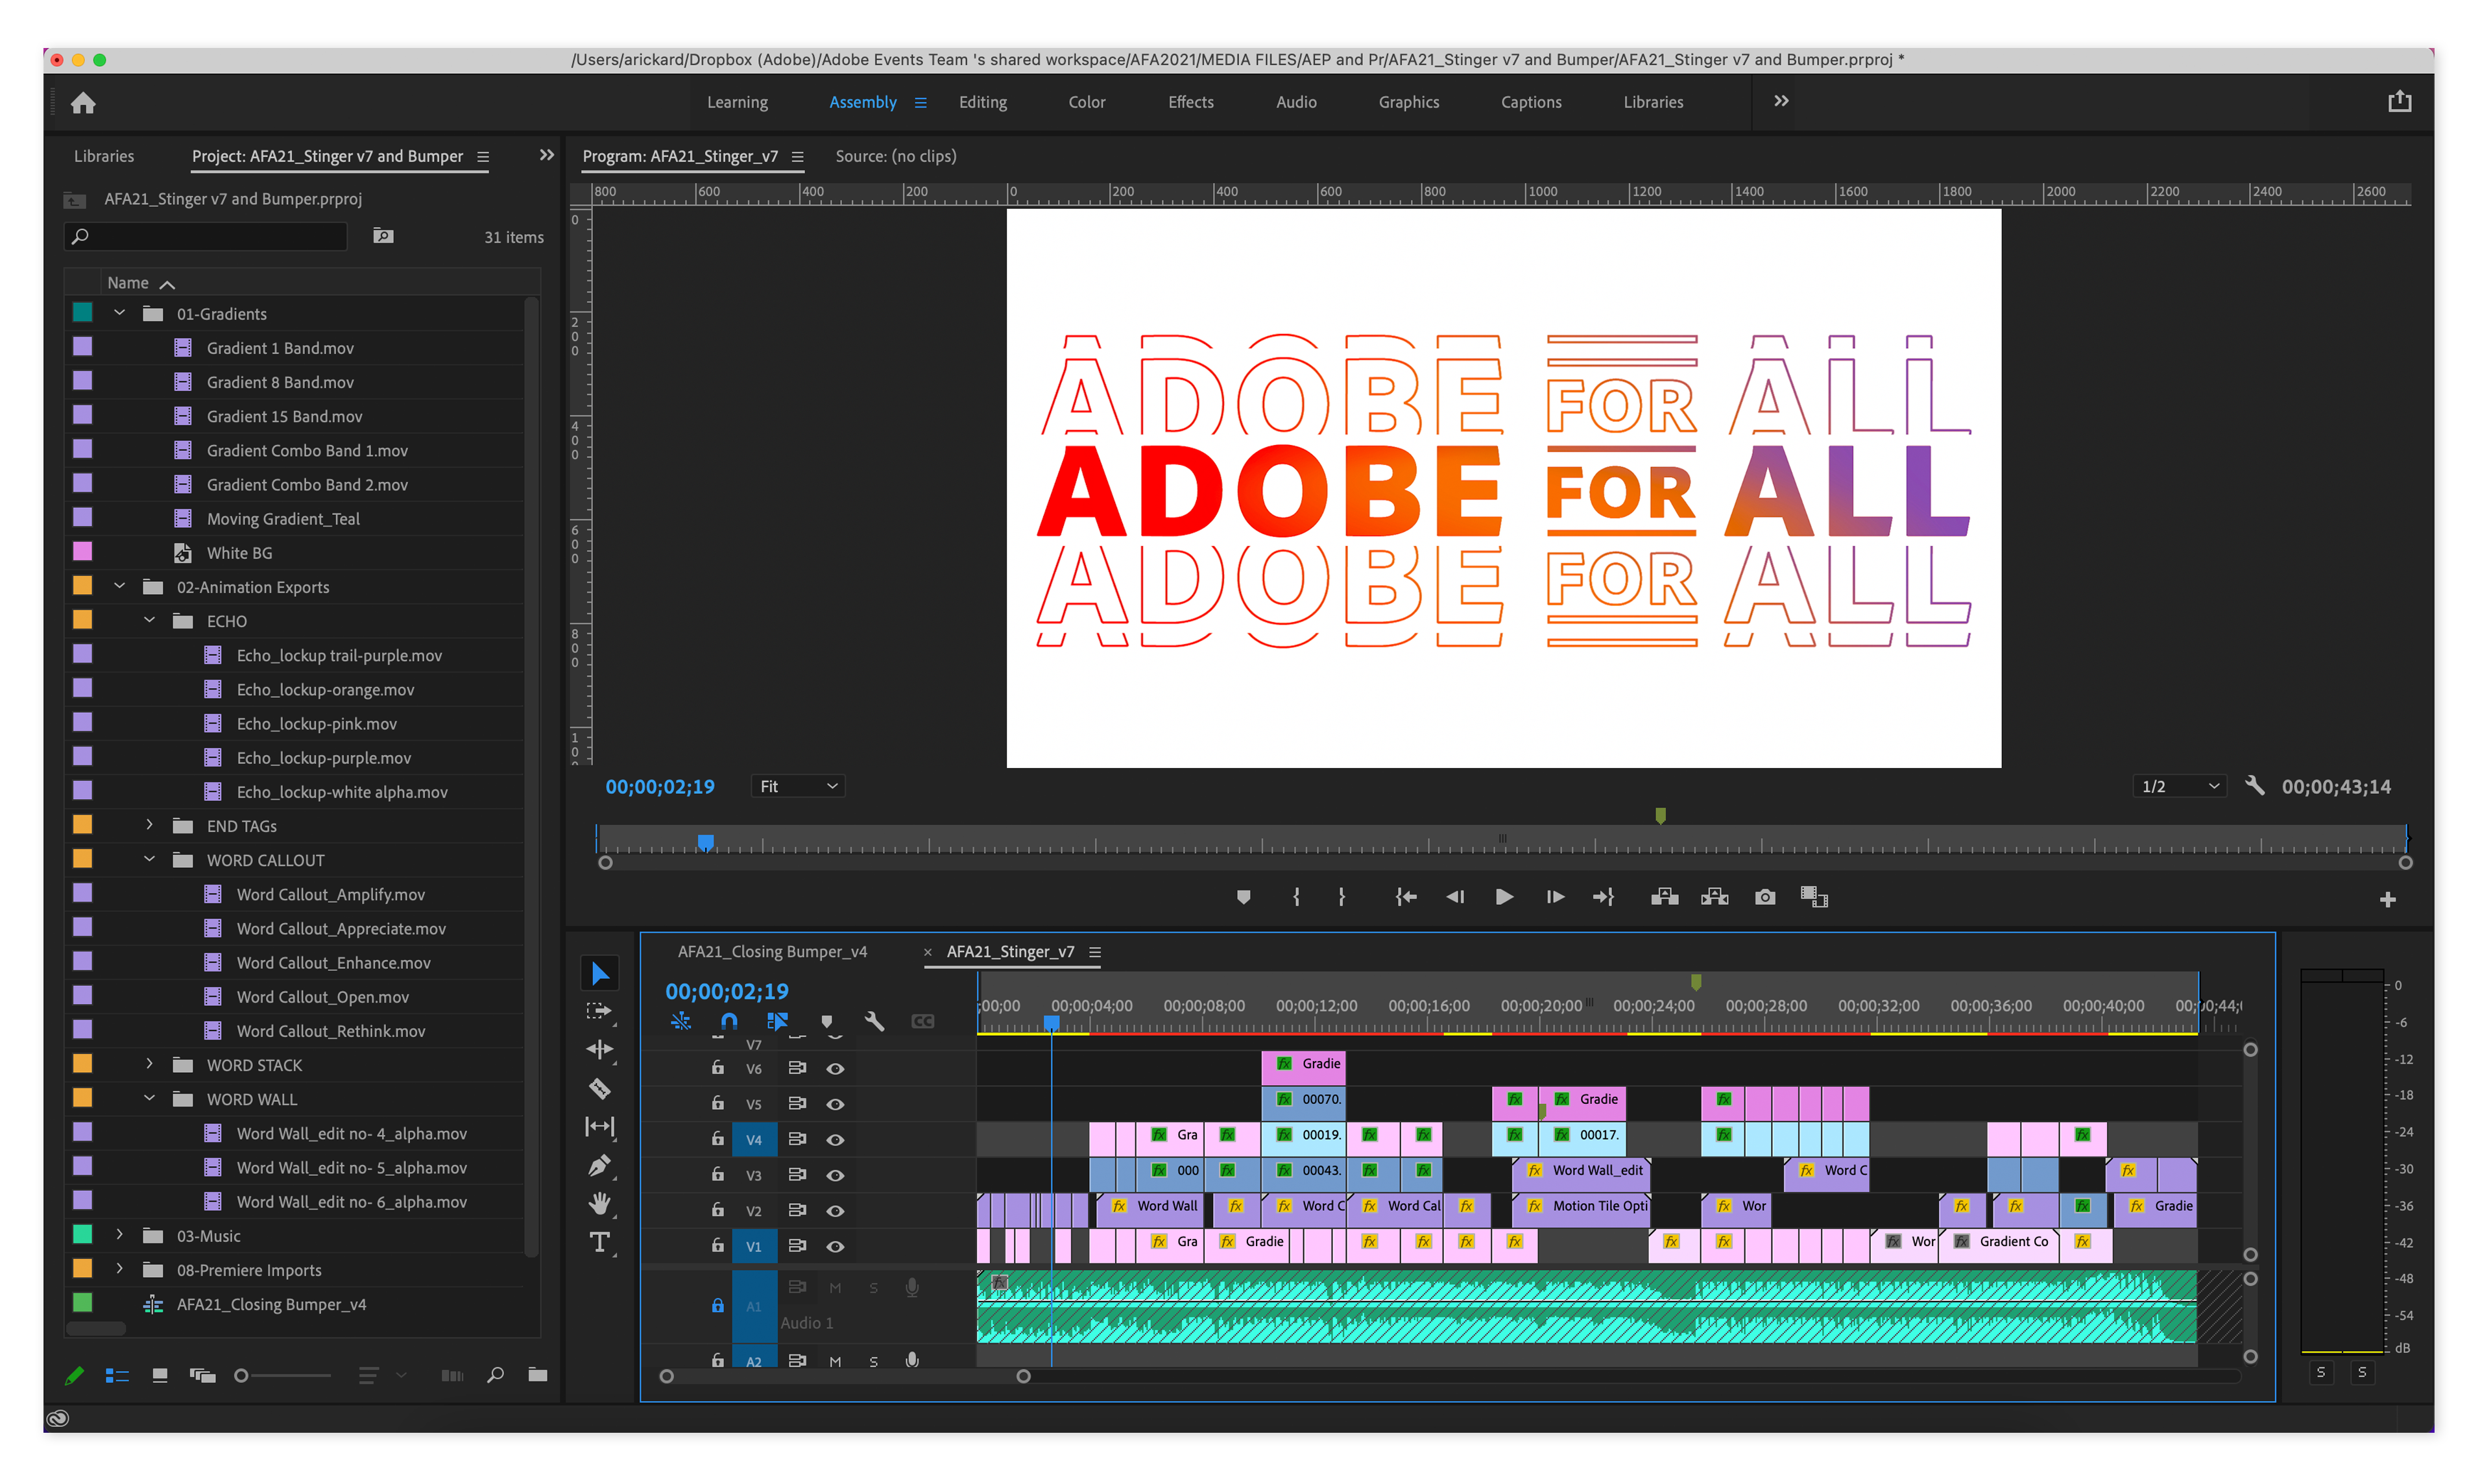Click the Extract button

(x=1715, y=897)
